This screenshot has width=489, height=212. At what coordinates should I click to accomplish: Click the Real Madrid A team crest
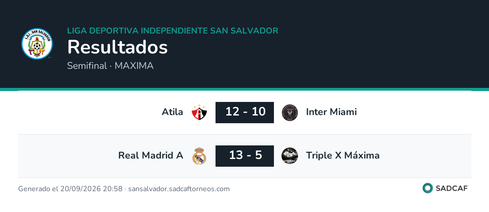pos(199,156)
